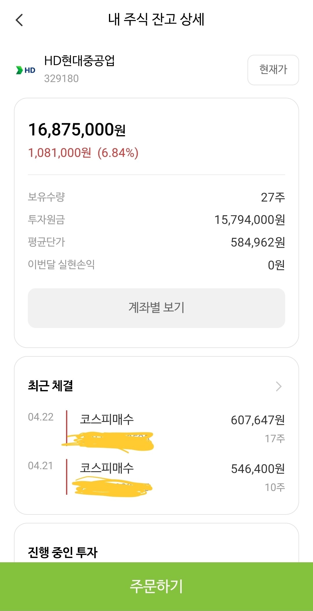Tap the 평균단가 584,962원 row
The width and height of the screenshot is (313, 611).
(x=156, y=242)
